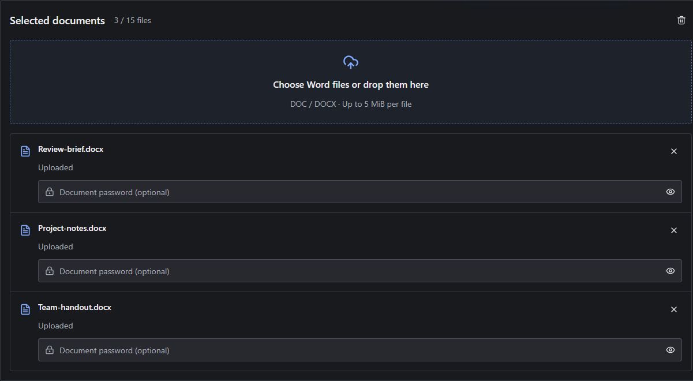Remove Review-brief.docx with its X icon

pos(673,151)
